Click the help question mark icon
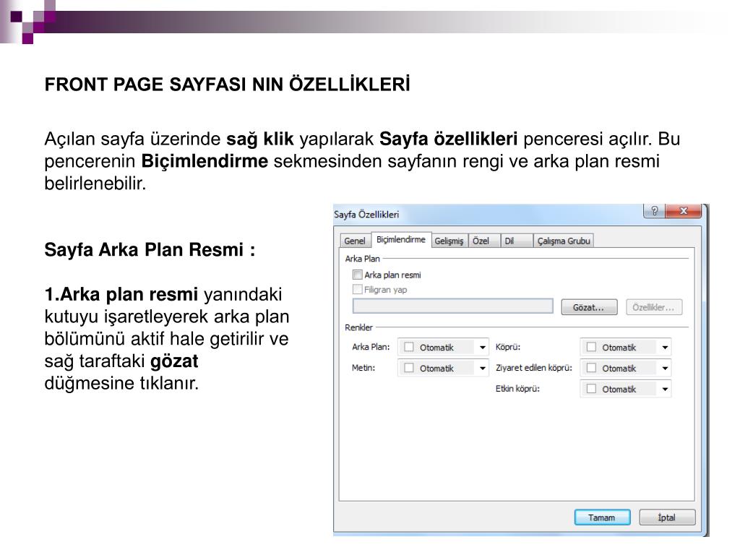 pos(654,211)
